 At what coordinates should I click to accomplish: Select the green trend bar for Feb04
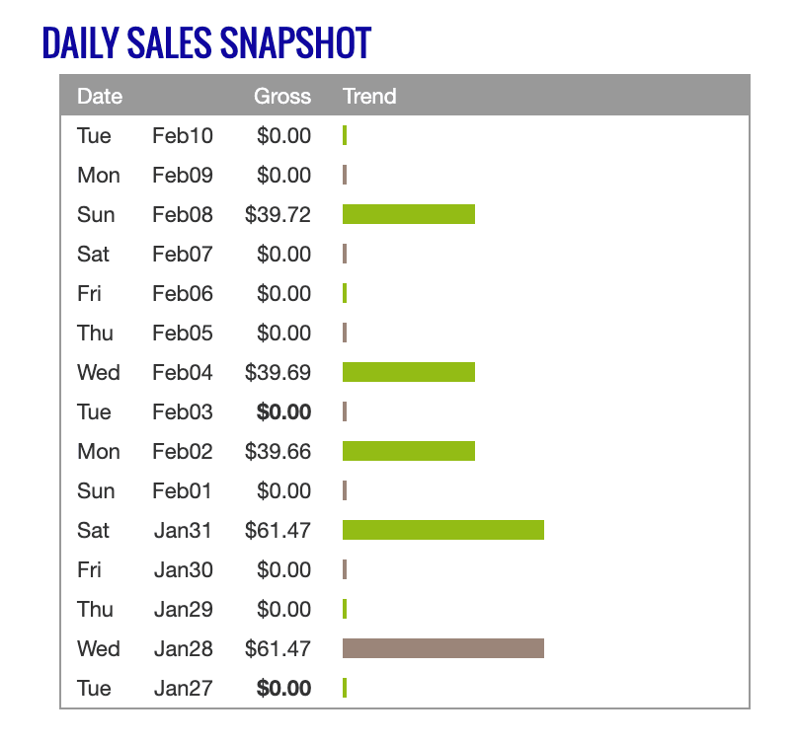pos(409,372)
